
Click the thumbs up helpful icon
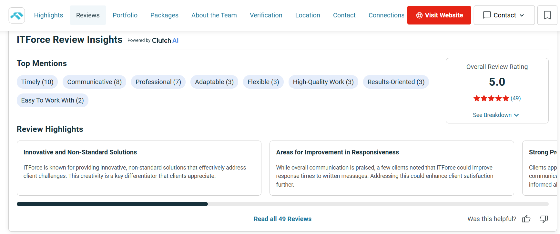pos(526,219)
